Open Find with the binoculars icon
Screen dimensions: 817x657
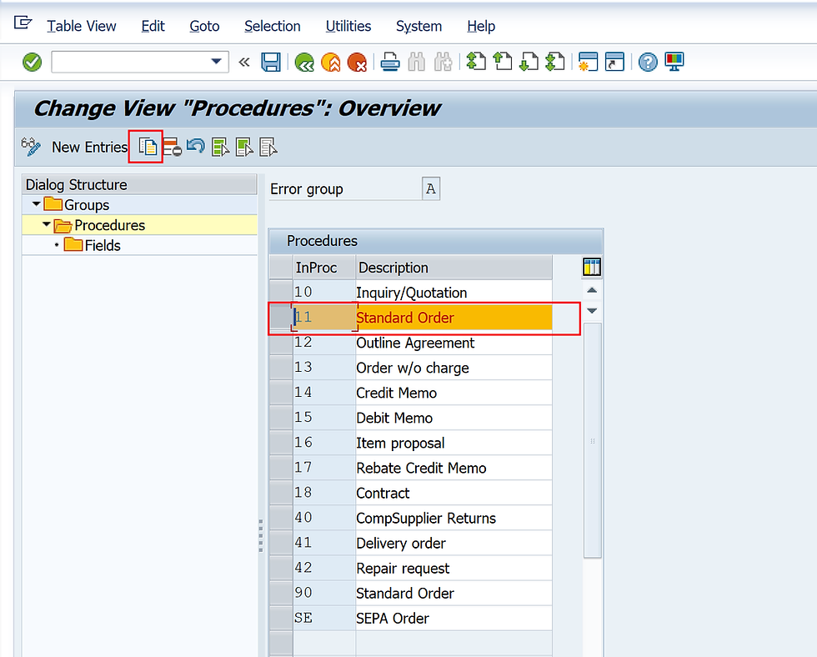click(416, 62)
